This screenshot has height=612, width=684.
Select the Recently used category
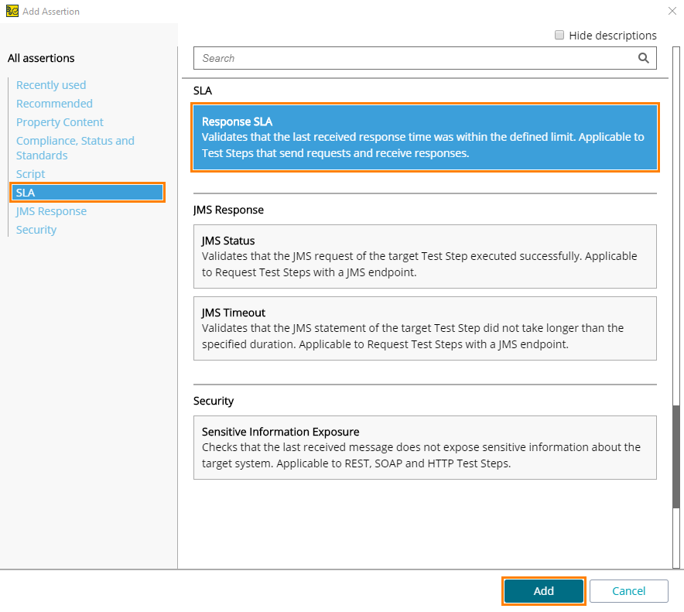pyautogui.click(x=51, y=84)
